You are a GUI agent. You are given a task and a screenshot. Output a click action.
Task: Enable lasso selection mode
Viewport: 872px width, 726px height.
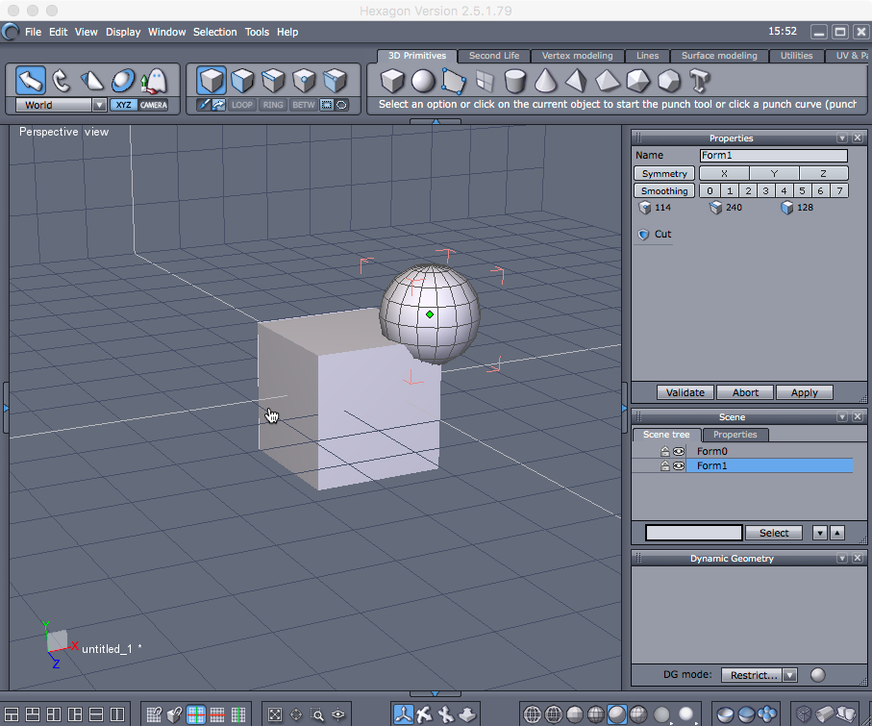pyautogui.click(x=341, y=105)
